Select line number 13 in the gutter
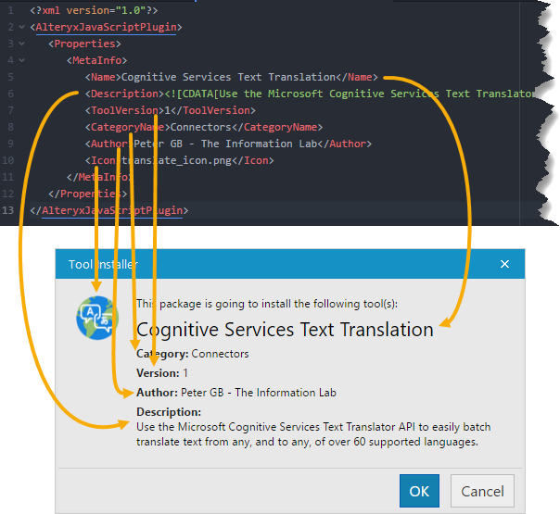Image resolution: width=560 pixels, height=514 pixels. 7,210
